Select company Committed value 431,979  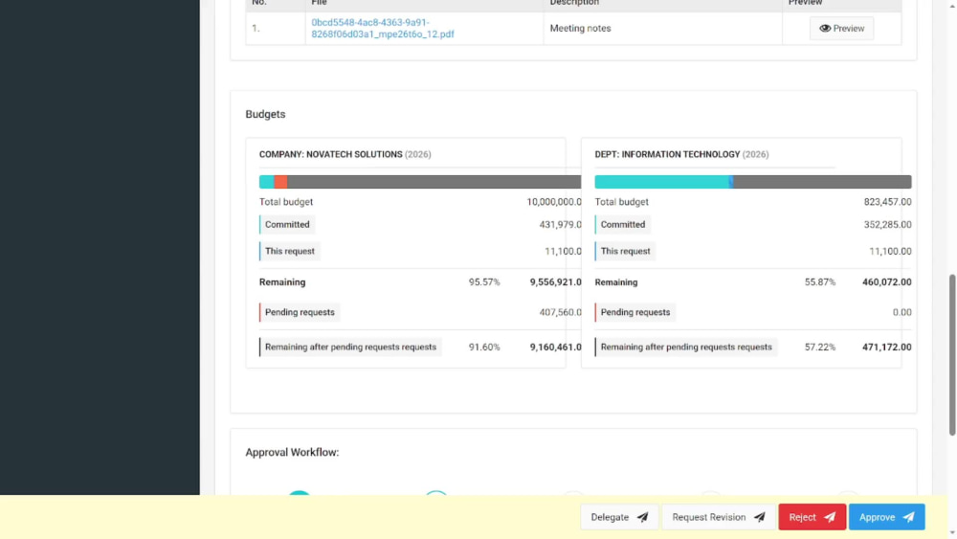(x=560, y=225)
